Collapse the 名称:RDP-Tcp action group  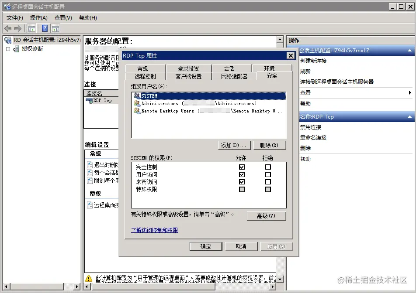click(x=410, y=116)
